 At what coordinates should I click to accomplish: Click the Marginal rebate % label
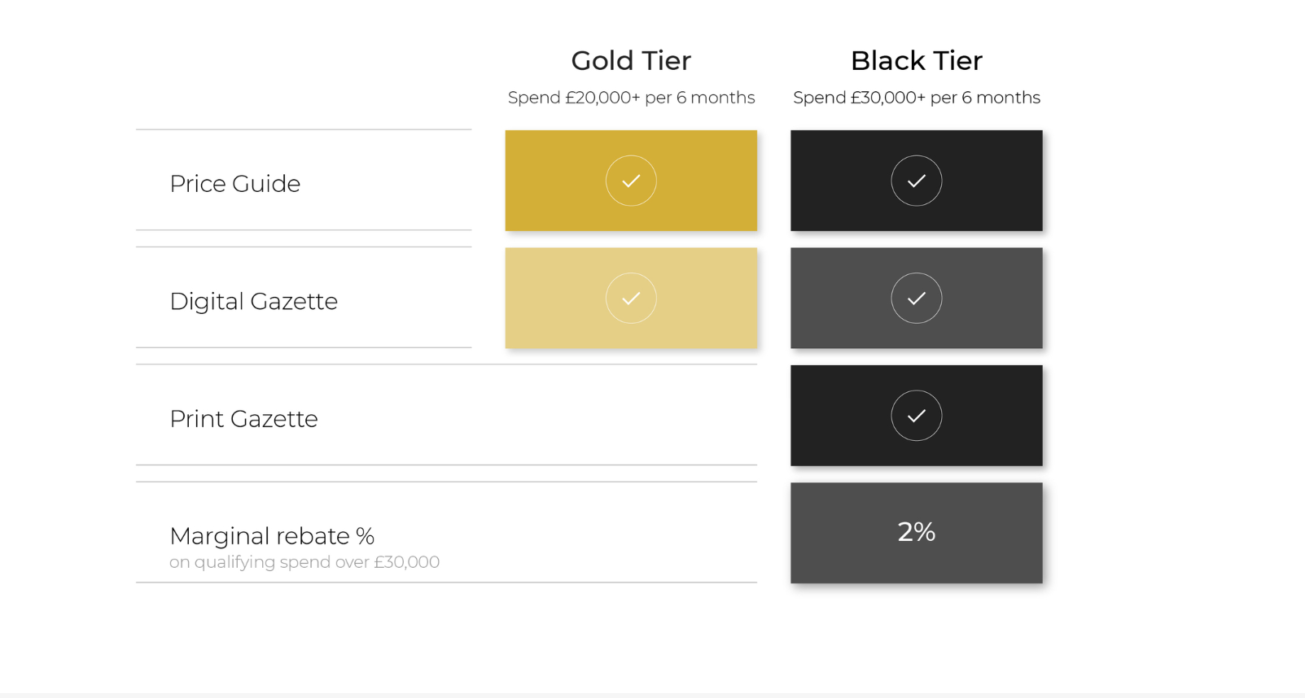pyautogui.click(x=272, y=536)
